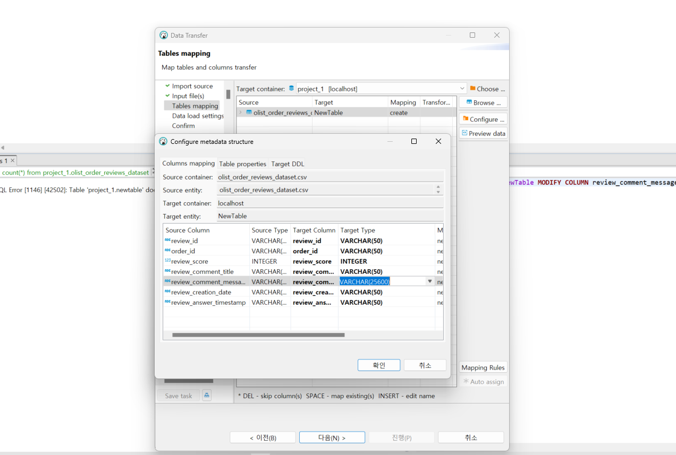The height and width of the screenshot is (455, 676).
Task: Select the Columns mapping tab
Action: [188, 164]
